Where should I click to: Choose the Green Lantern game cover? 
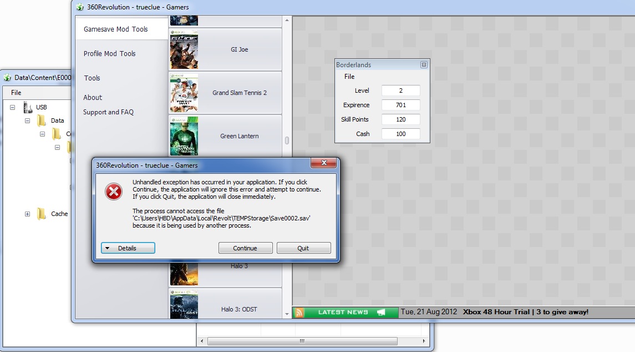pyautogui.click(x=184, y=136)
